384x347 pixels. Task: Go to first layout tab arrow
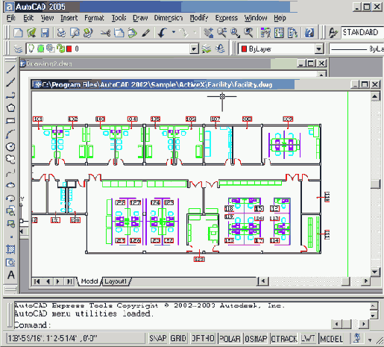tap(37, 281)
